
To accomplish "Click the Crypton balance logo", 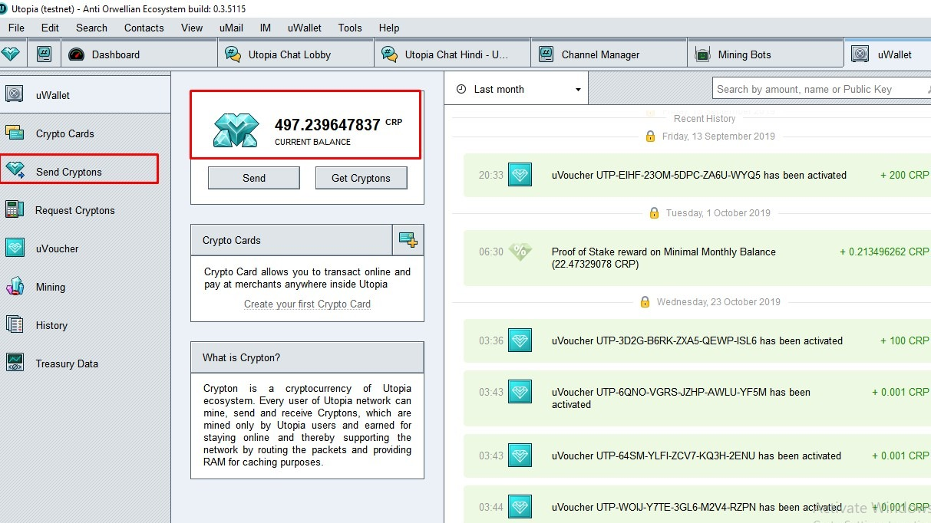I will [x=236, y=130].
